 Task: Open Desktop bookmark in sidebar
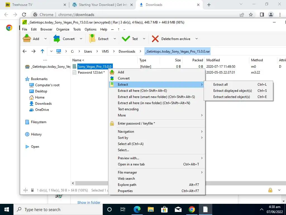coord(38,91)
